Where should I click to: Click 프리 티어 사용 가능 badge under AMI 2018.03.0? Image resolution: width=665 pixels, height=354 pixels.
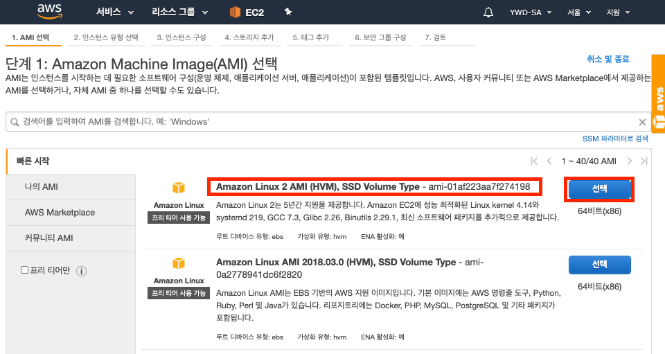pos(179,293)
